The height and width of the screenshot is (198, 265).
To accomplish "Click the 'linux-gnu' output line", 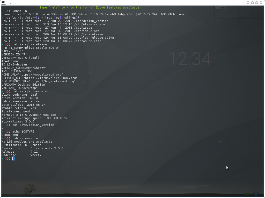I will click(10, 135).
